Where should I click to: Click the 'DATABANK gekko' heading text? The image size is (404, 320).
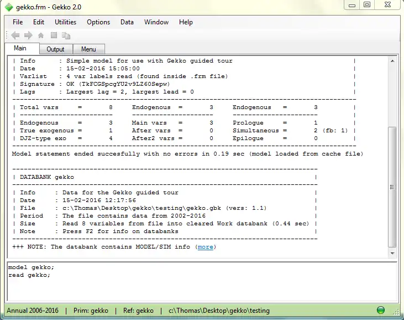[47, 177]
